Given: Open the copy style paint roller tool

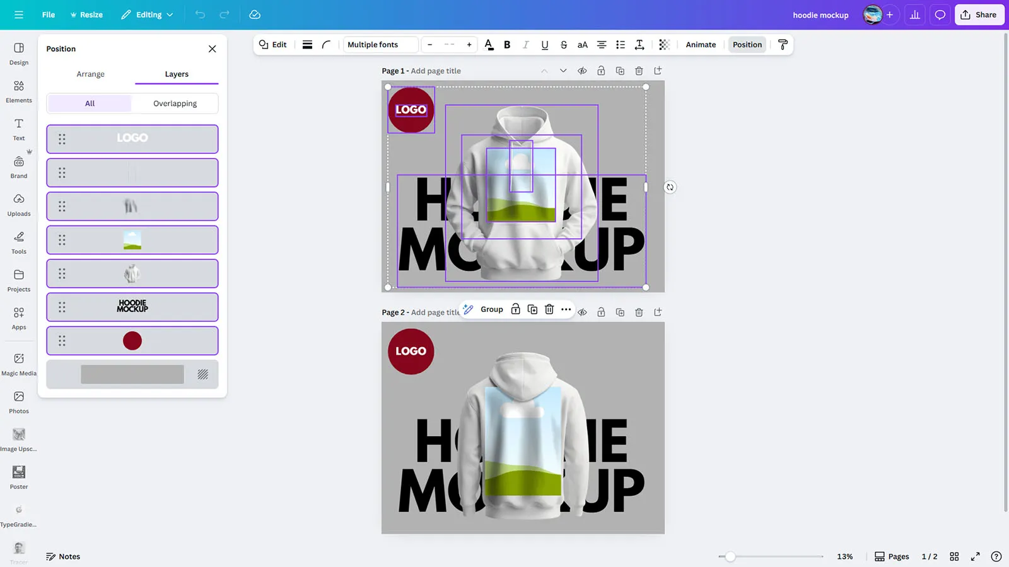Looking at the screenshot, I should (x=783, y=45).
